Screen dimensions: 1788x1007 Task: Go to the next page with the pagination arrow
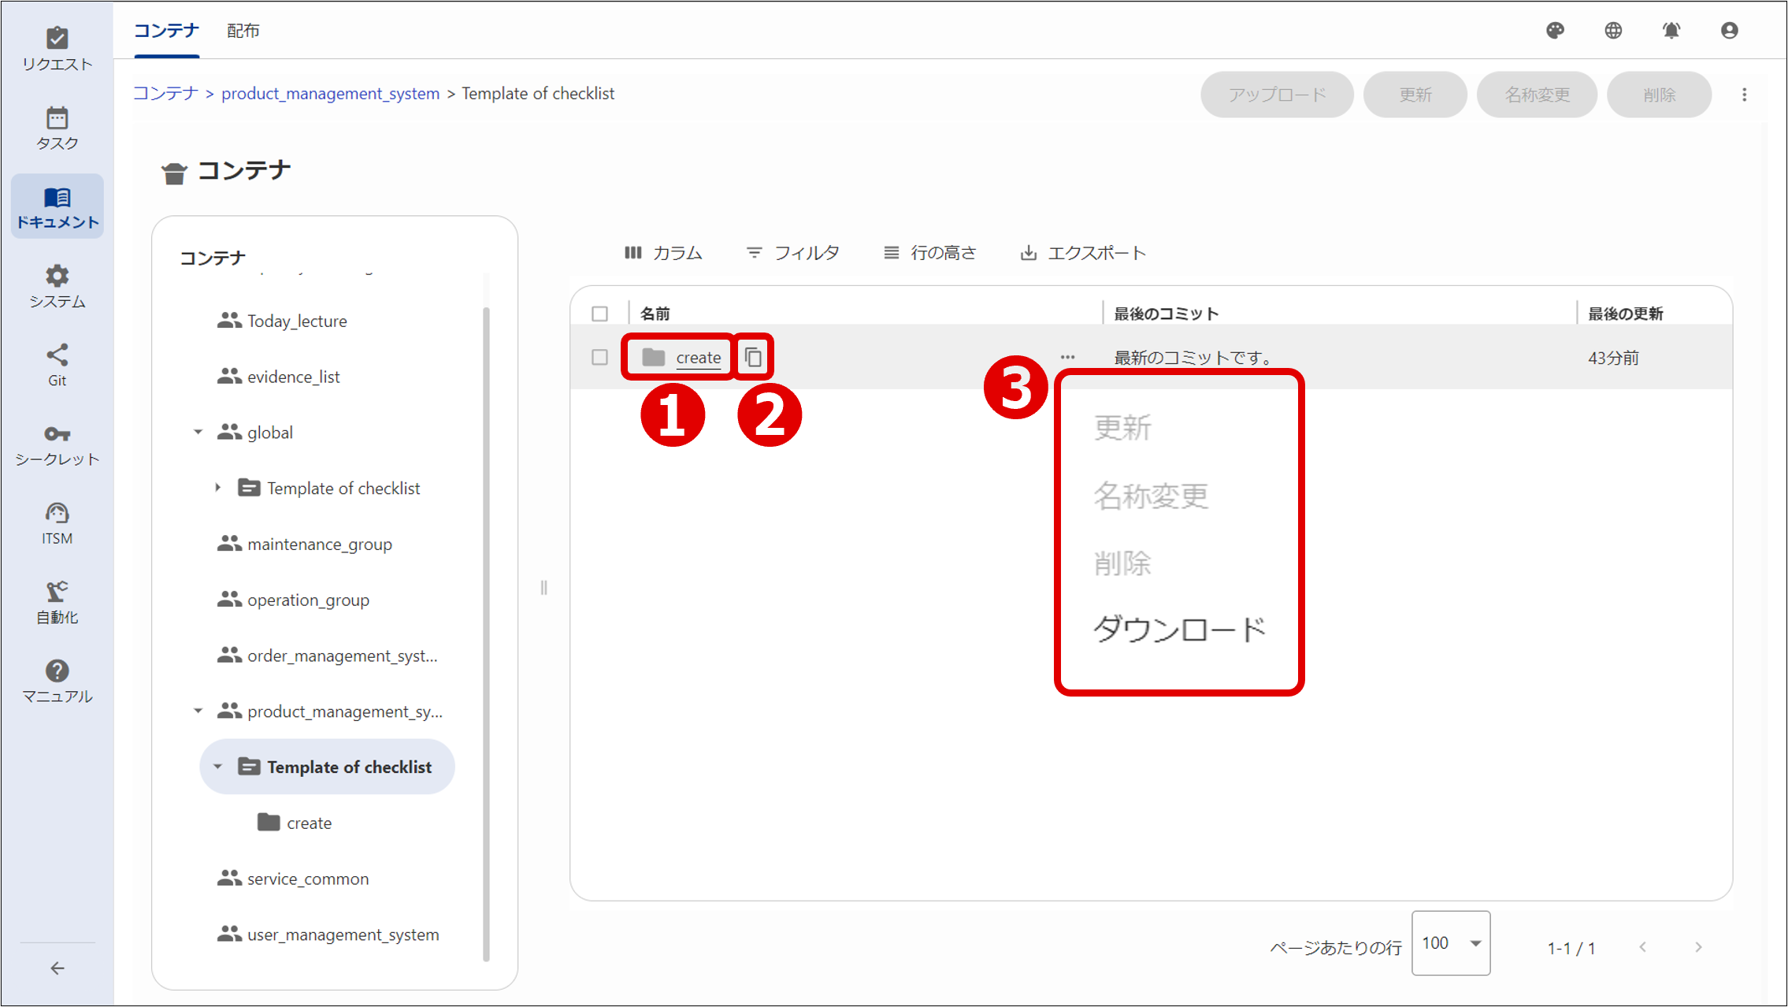point(1698,948)
